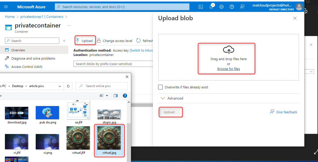Click Search article pics field
This screenshot has width=318, height=162.
pyautogui.click(x=102, y=86)
